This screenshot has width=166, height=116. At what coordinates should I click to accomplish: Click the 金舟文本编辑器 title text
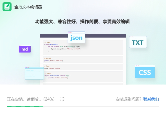28,7
